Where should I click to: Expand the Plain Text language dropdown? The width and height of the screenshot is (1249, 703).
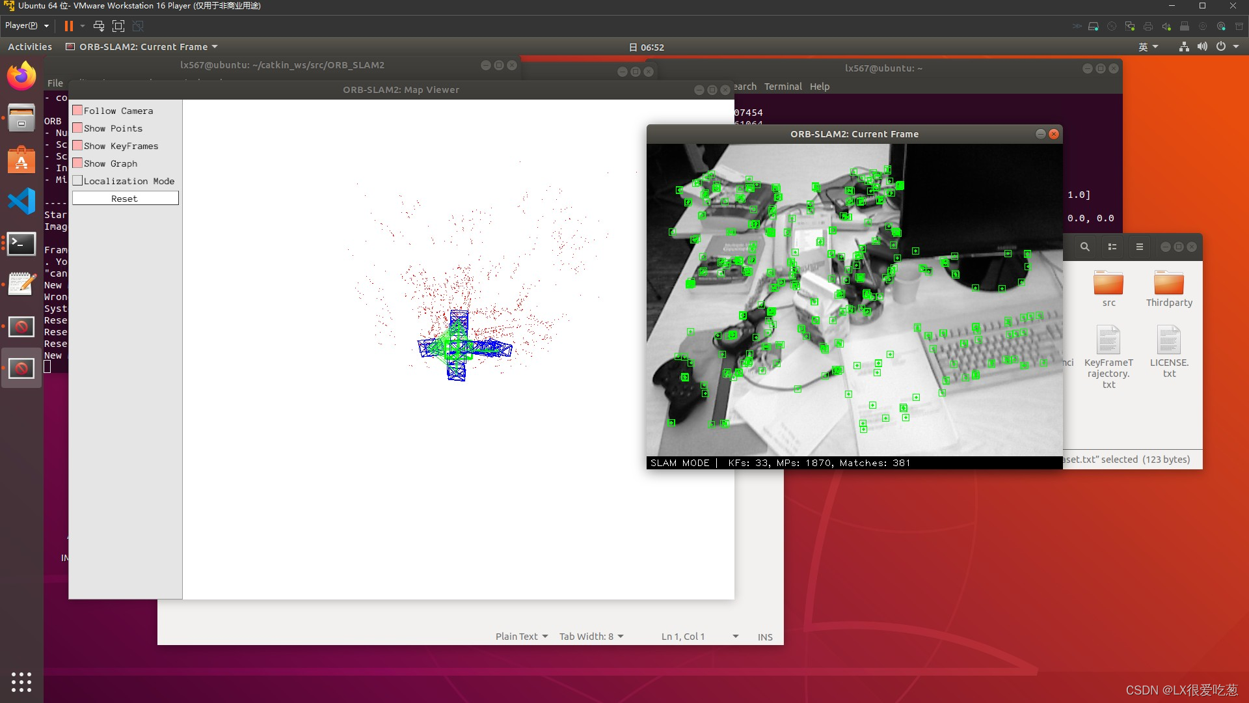point(522,637)
